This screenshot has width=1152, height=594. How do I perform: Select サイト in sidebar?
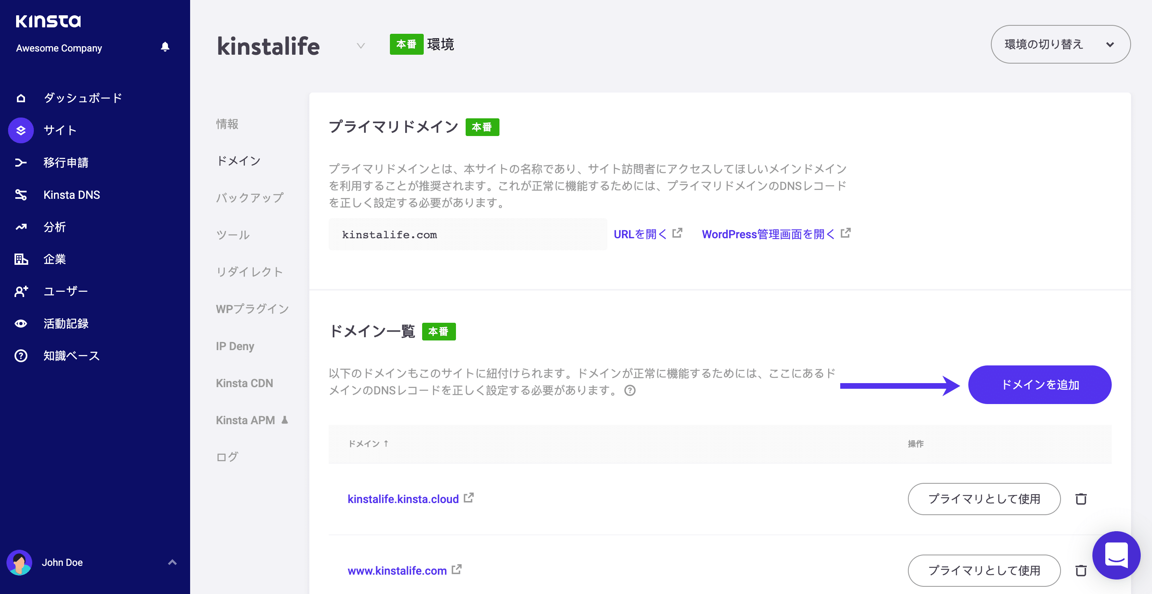60,130
